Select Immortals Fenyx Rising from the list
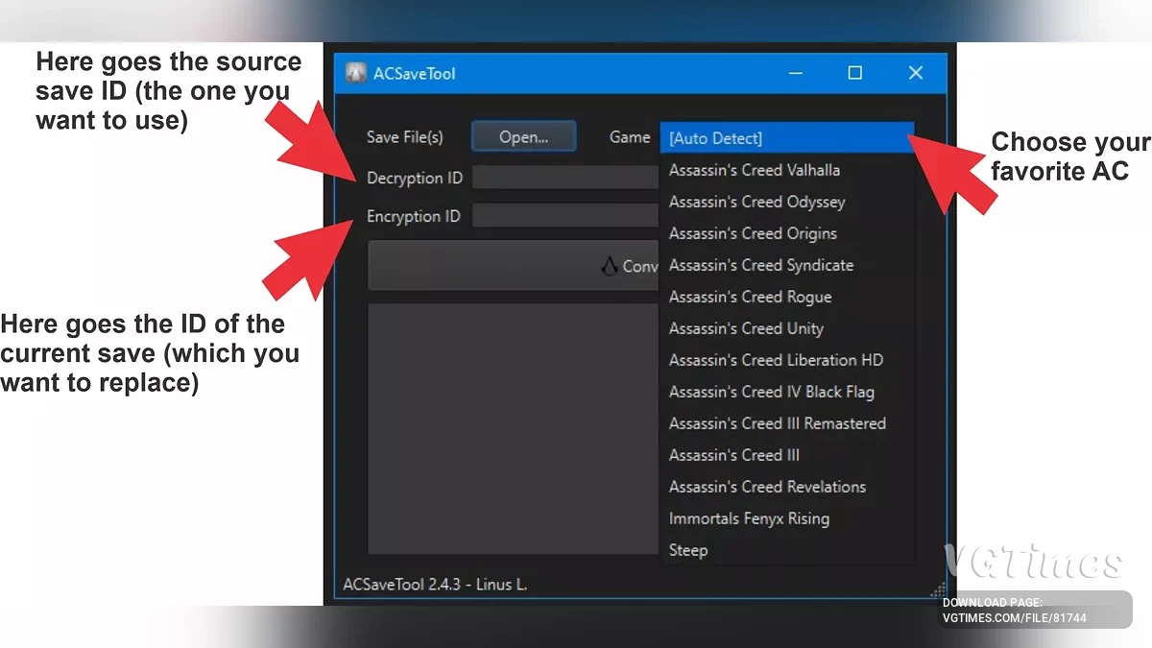The height and width of the screenshot is (648, 1152). click(x=749, y=518)
